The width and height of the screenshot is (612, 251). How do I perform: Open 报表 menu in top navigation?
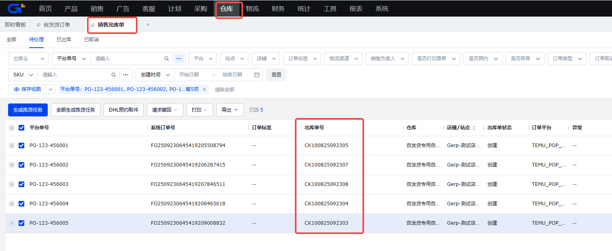(356, 8)
